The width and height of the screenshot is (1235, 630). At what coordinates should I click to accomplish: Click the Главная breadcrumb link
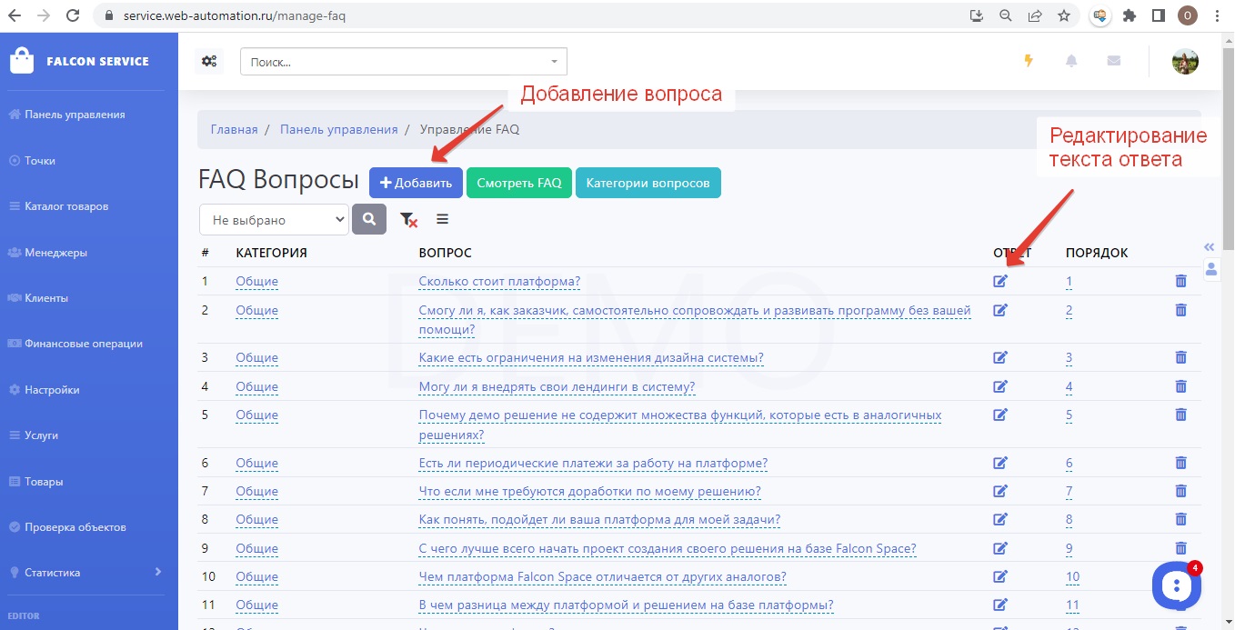pos(234,129)
